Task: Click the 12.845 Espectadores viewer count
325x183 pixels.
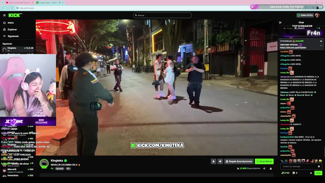Action: [x=249, y=169]
